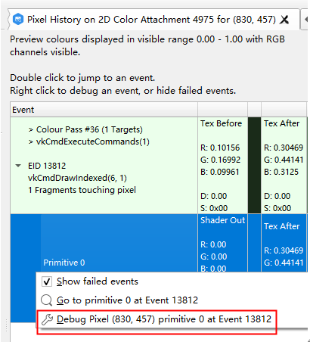310x342 pixels.
Task: Click the Pixel History tab icon
Action: (x=18, y=20)
